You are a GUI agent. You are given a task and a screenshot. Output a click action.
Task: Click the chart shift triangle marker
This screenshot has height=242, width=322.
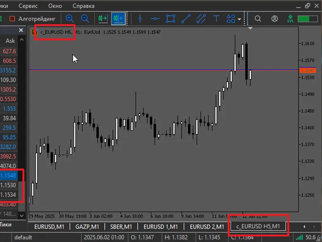click(250, 28)
